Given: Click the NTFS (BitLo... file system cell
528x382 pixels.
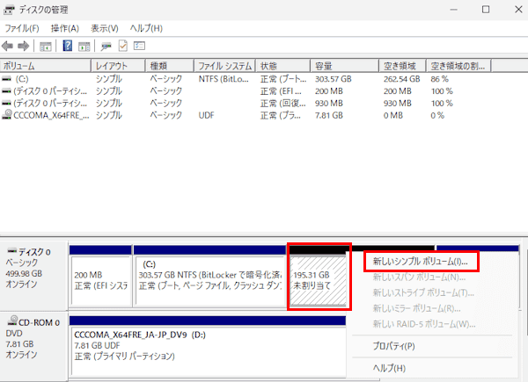Looking at the screenshot, I should coord(224,79).
